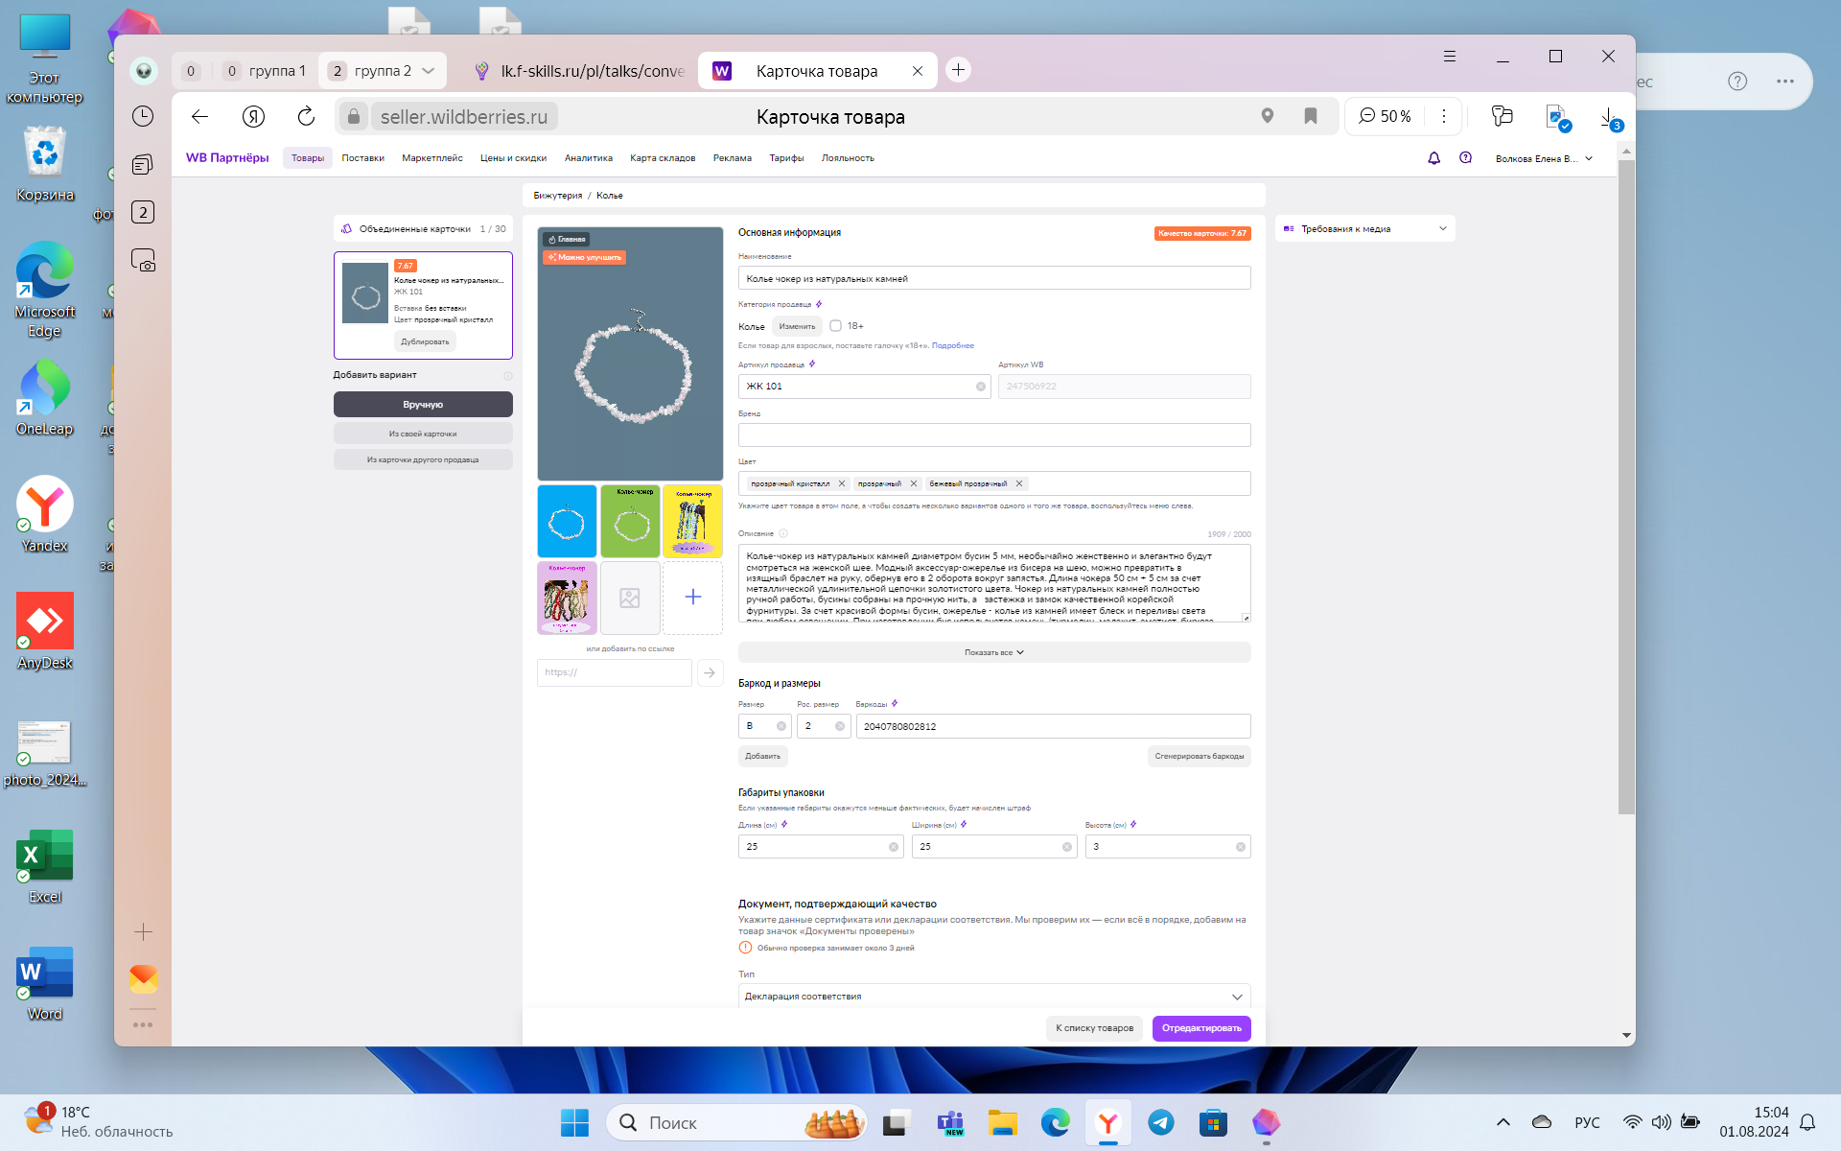
Task: Open the Excel desktop shortcut
Action: (45, 866)
